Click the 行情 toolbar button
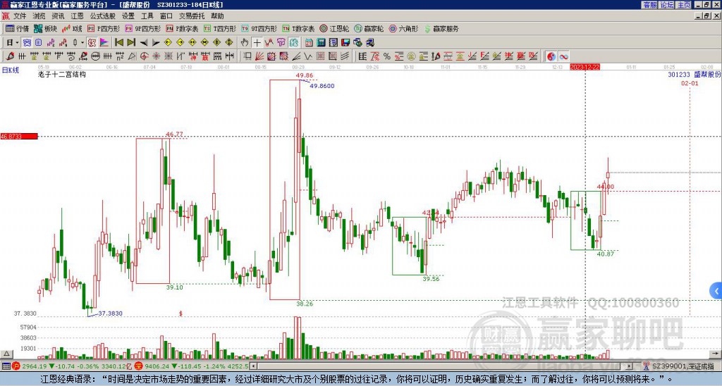The height and width of the screenshot is (386, 722). 18,28
